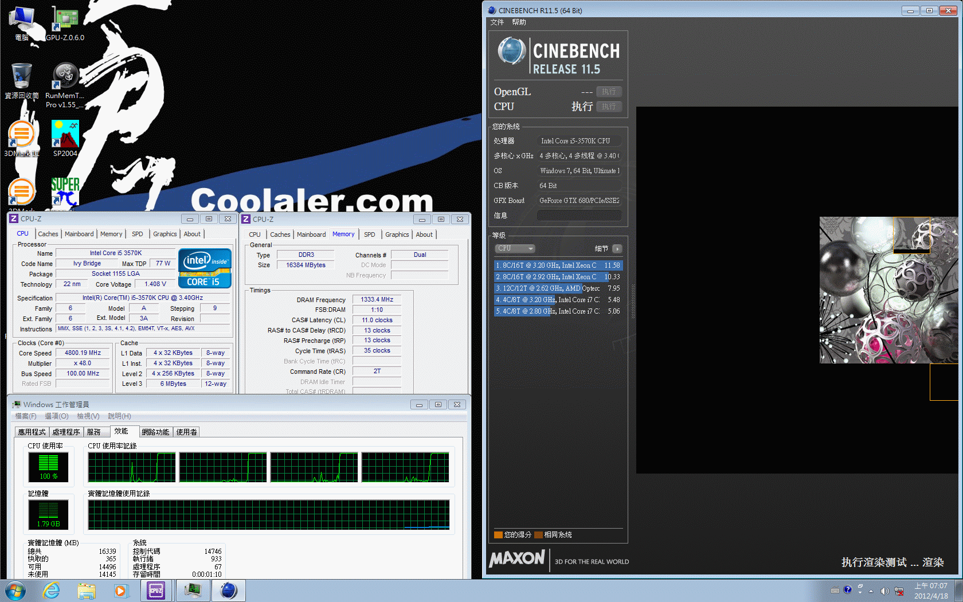Viewport: 963px width, 602px height.
Task: Open Task Manager Help menu (說明)
Action: point(119,416)
